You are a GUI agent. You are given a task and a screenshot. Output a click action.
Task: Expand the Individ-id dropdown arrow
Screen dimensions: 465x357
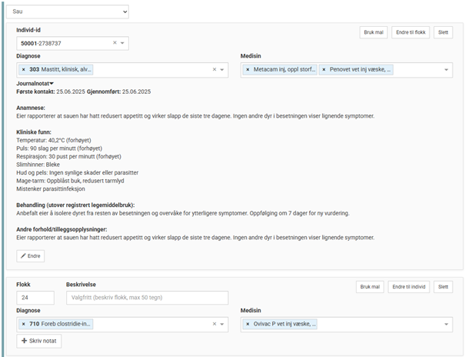123,43
